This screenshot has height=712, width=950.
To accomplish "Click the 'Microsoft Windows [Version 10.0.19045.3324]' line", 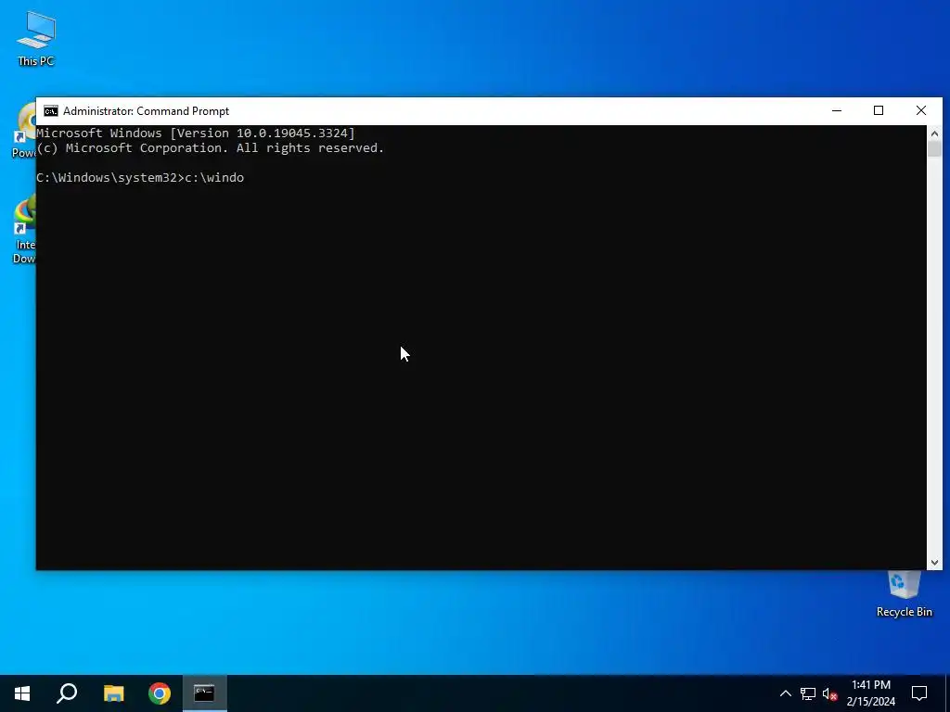I will point(196,133).
